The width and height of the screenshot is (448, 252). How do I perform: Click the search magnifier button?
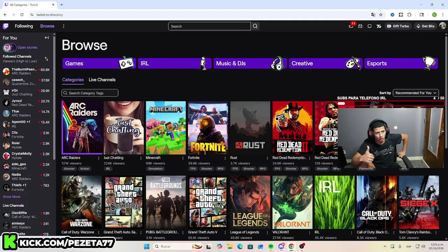coord(255,26)
